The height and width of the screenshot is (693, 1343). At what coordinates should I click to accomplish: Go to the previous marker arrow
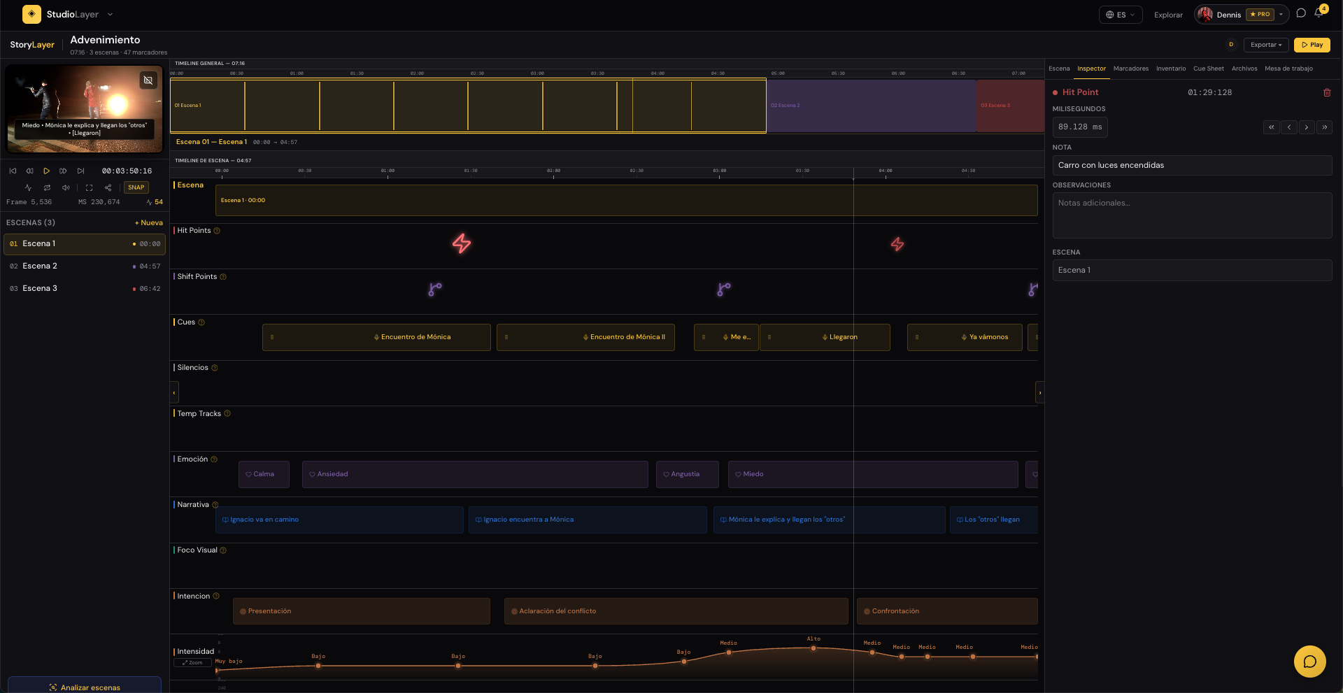[x=1289, y=127]
